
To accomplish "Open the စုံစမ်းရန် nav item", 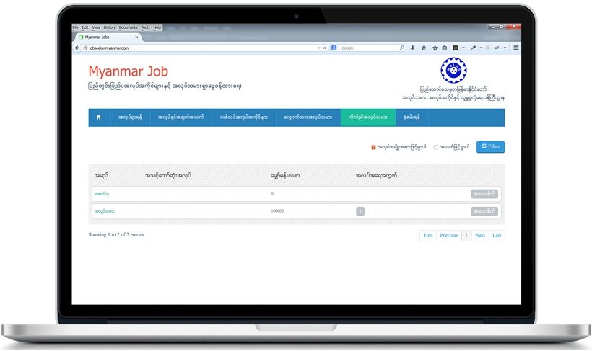I will point(412,117).
